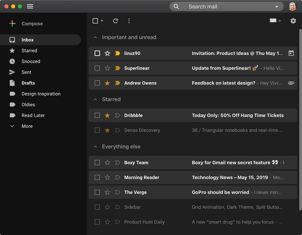302x235 pixels.
Task: Toggle importance marker on linuz90 email
Action: pos(117,53)
